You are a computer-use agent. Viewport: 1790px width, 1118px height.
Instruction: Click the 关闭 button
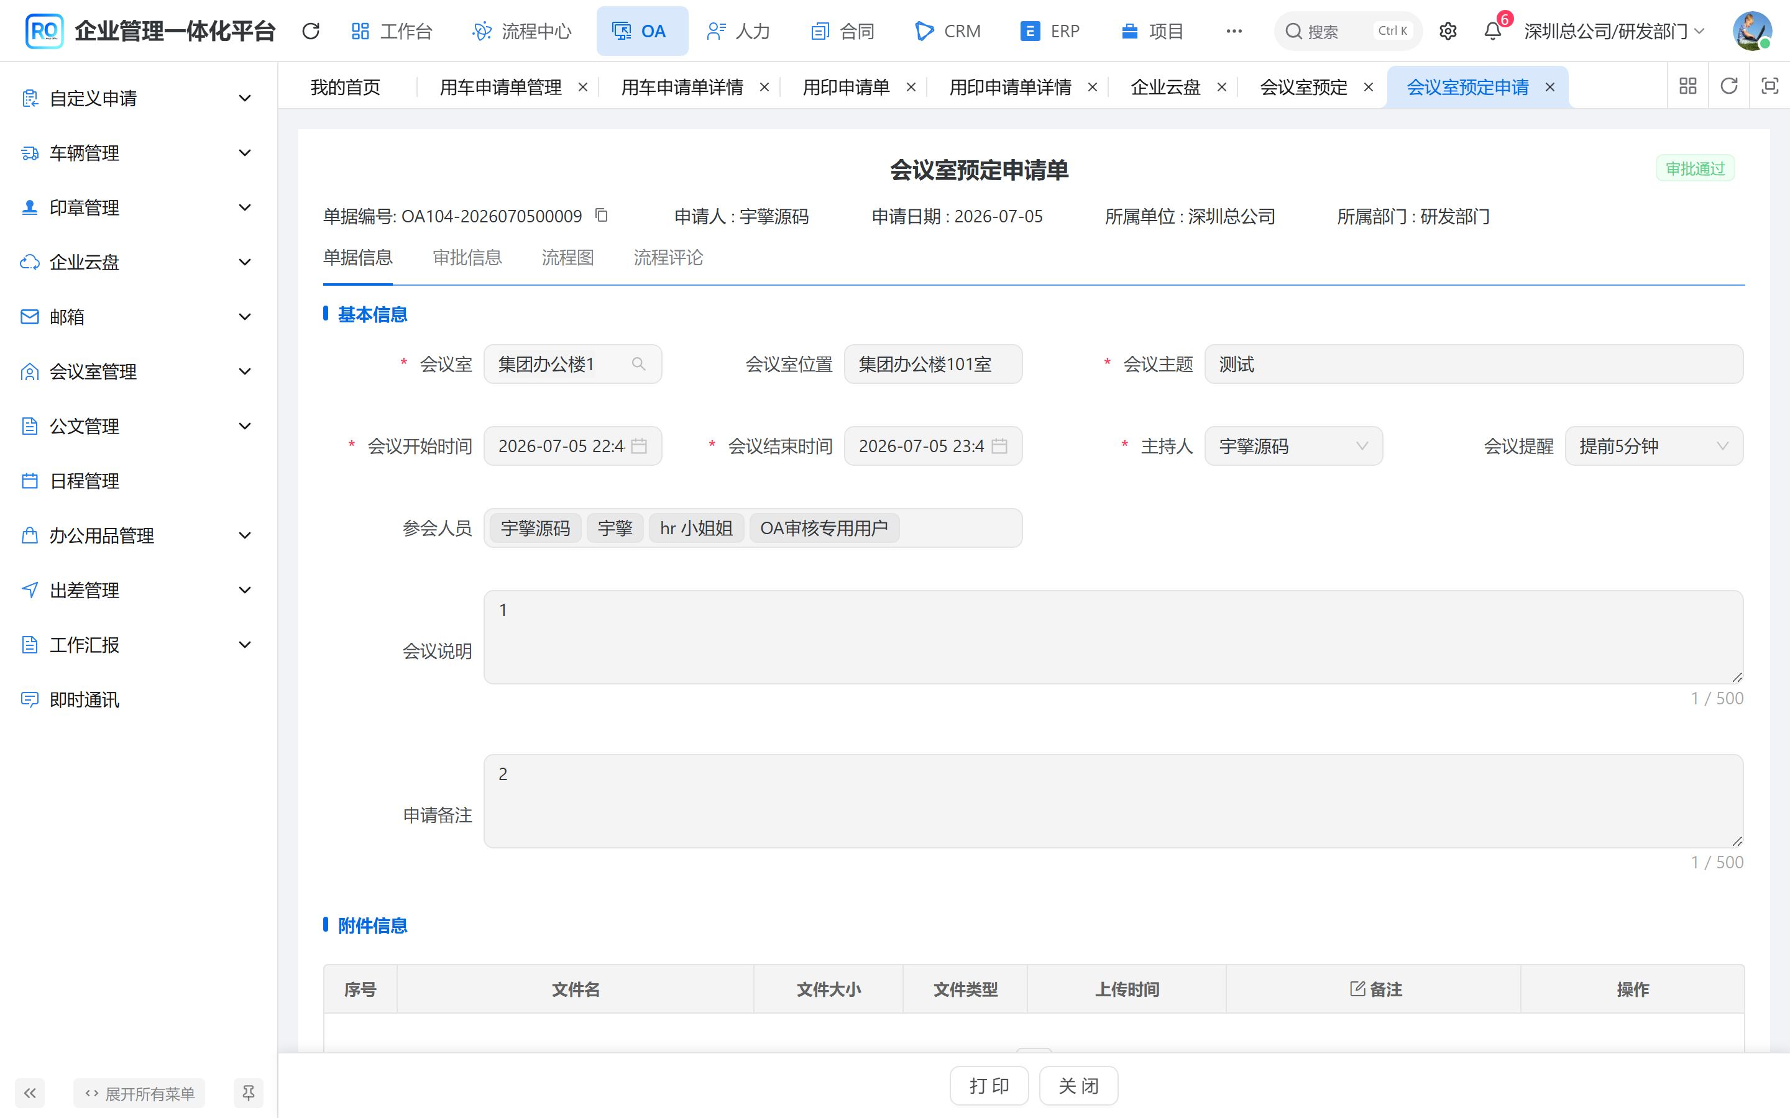1078,1086
